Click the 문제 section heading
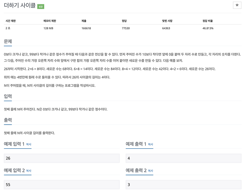Image resolution: width=252 pixels, height=191 pixels. 8,41
